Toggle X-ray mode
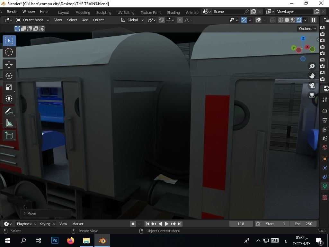329x247 pixels. (272, 20)
